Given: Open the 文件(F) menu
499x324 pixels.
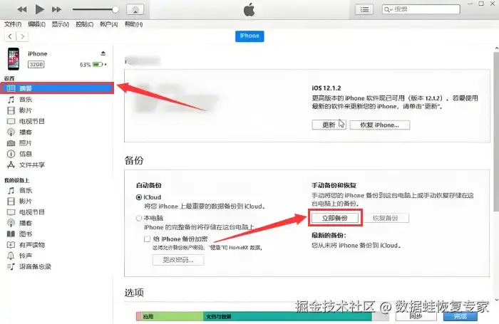Looking at the screenshot, I should pos(13,24).
